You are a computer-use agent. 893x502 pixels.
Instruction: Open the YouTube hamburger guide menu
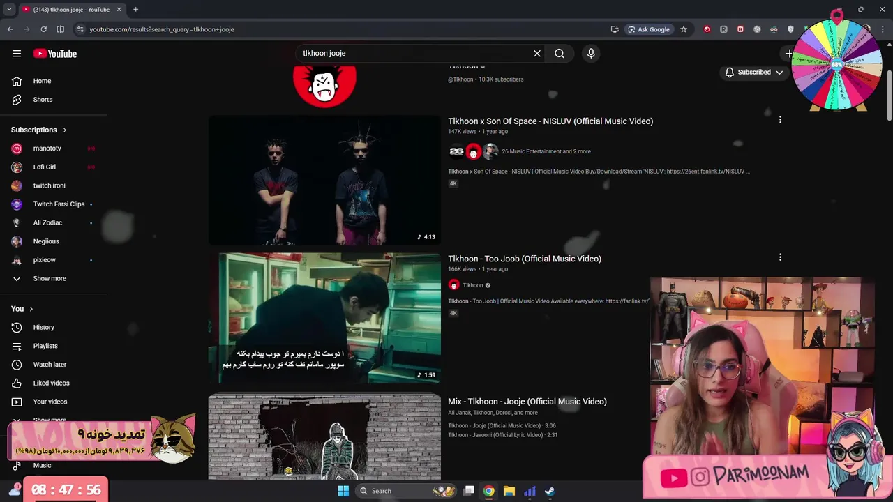17,54
